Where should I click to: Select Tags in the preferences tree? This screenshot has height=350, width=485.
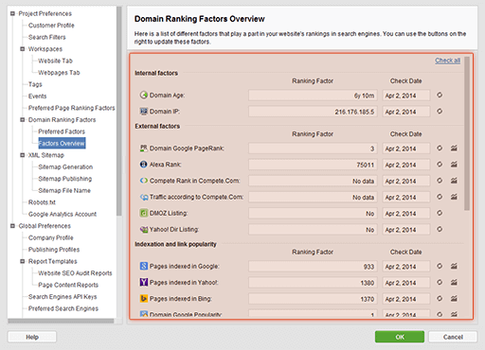[35, 84]
